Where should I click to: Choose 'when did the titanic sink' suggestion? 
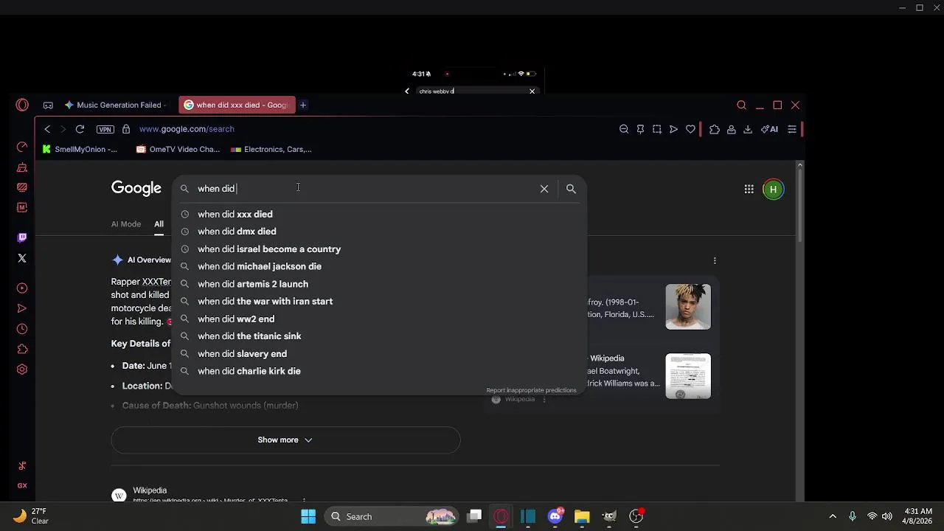pyautogui.click(x=379, y=336)
